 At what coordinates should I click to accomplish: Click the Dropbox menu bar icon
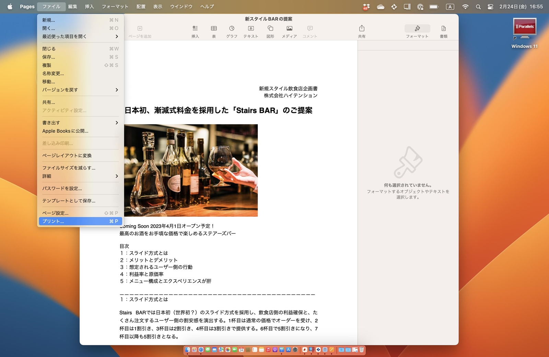coord(366,7)
